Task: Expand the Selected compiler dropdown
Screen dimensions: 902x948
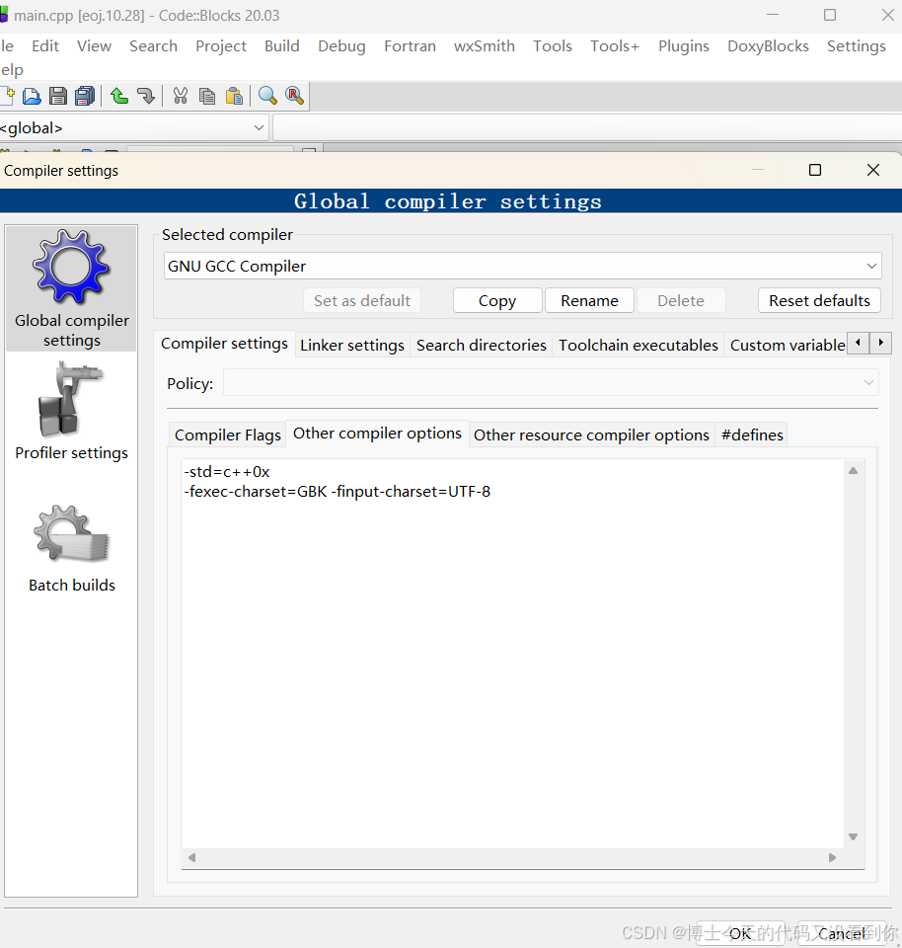Action: 523,266
